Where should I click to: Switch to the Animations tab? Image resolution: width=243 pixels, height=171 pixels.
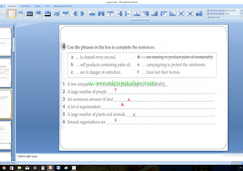tap(12, 6)
